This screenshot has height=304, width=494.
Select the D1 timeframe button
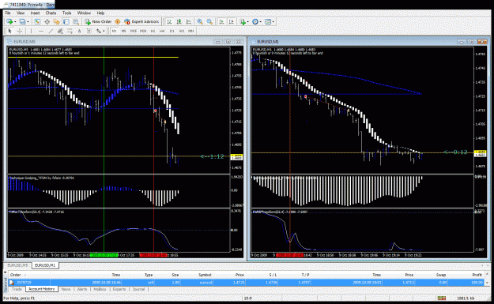point(172,31)
